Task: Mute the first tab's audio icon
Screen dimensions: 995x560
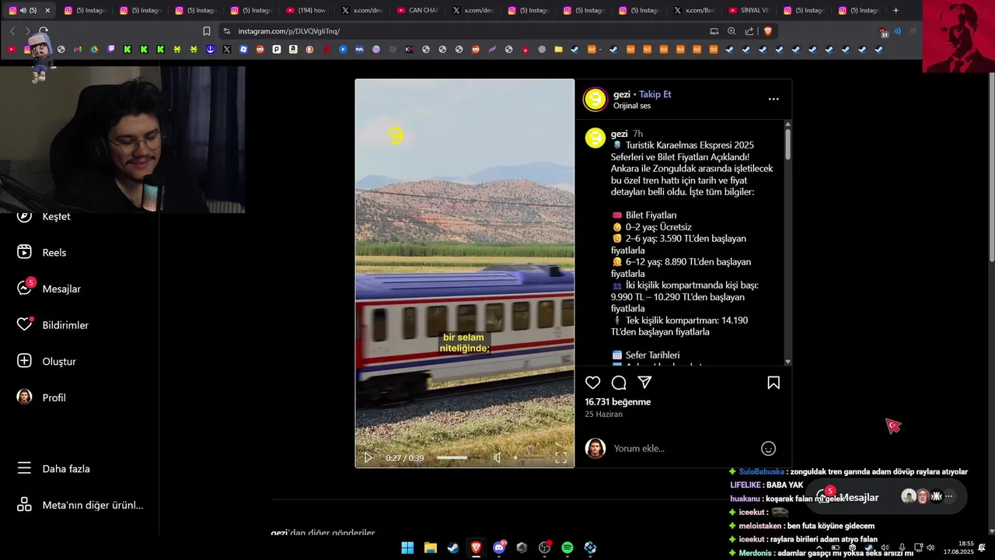Action: [x=23, y=10]
